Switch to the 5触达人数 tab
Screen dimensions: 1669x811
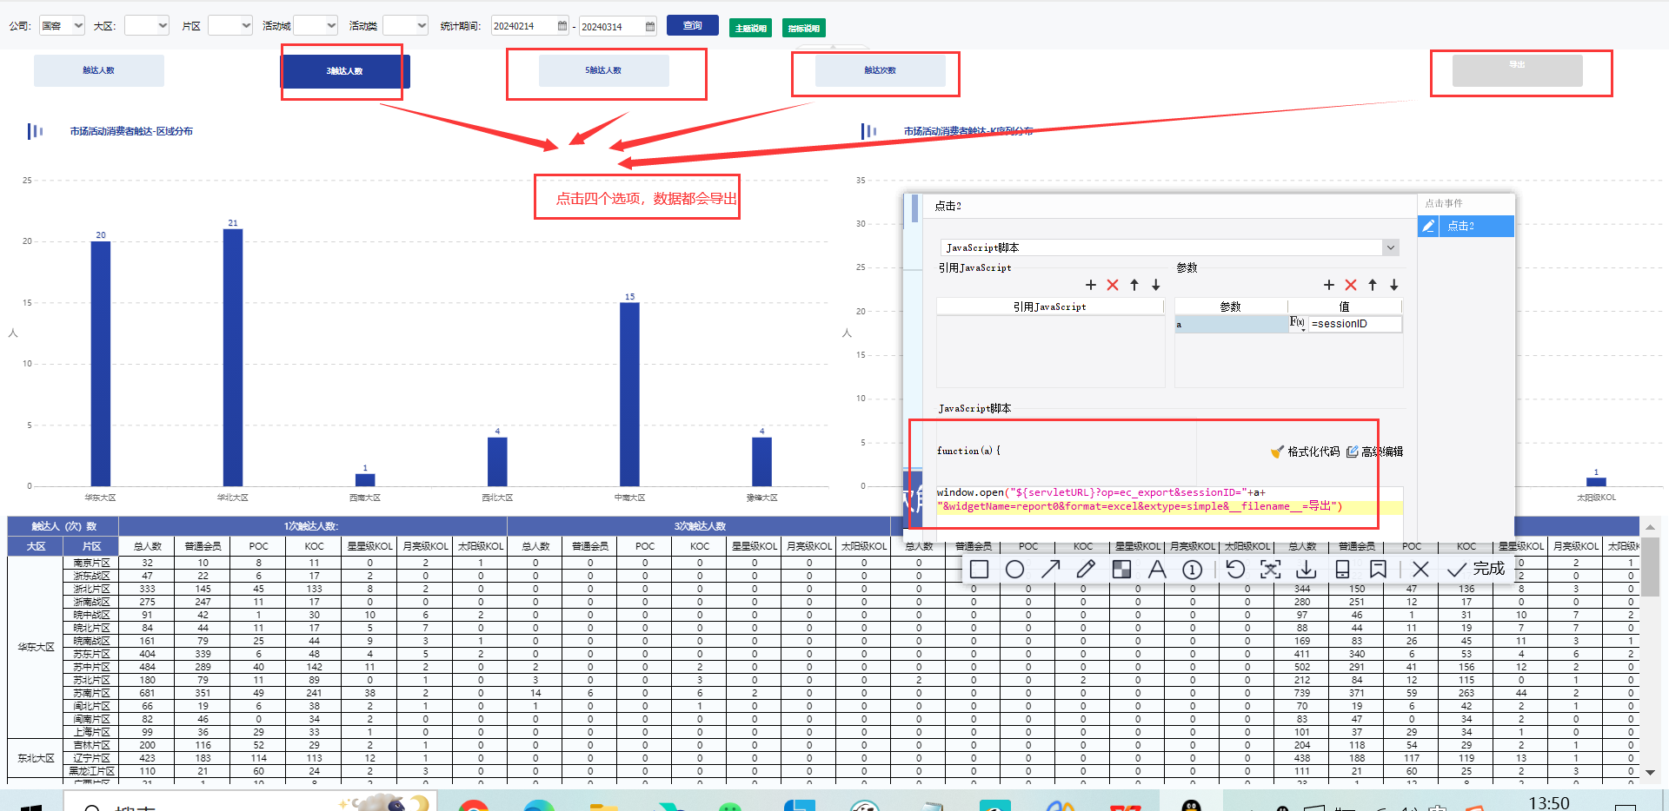pyautogui.click(x=603, y=70)
